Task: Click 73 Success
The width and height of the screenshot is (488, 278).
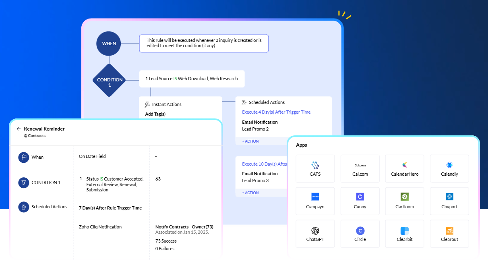Action: tap(166, 241)
